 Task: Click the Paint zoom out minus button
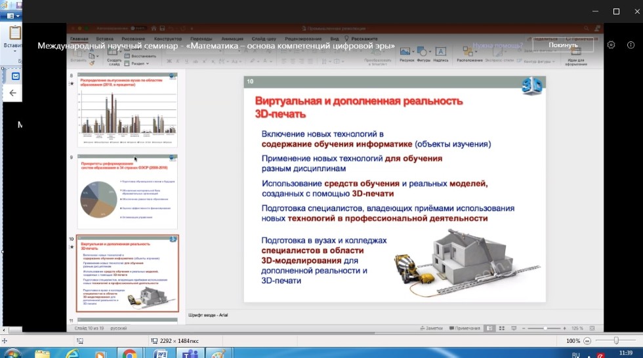click(x=587, y=341)
